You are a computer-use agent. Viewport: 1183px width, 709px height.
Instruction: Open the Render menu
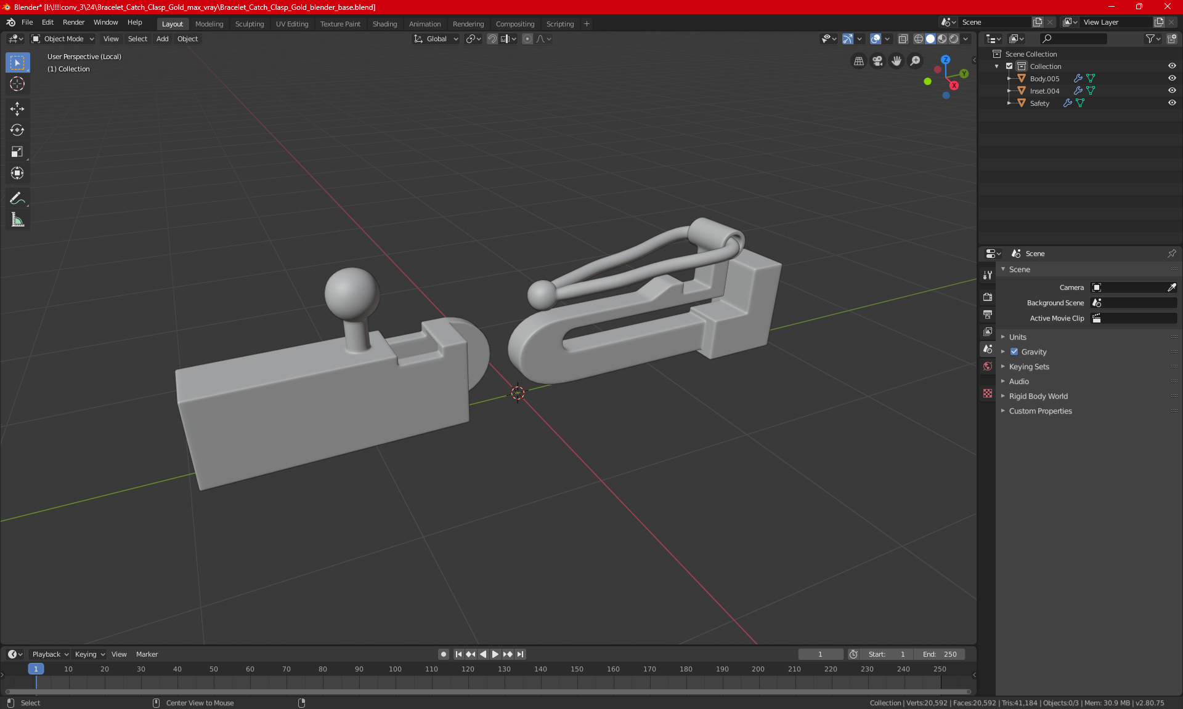[x=73, y=22]
